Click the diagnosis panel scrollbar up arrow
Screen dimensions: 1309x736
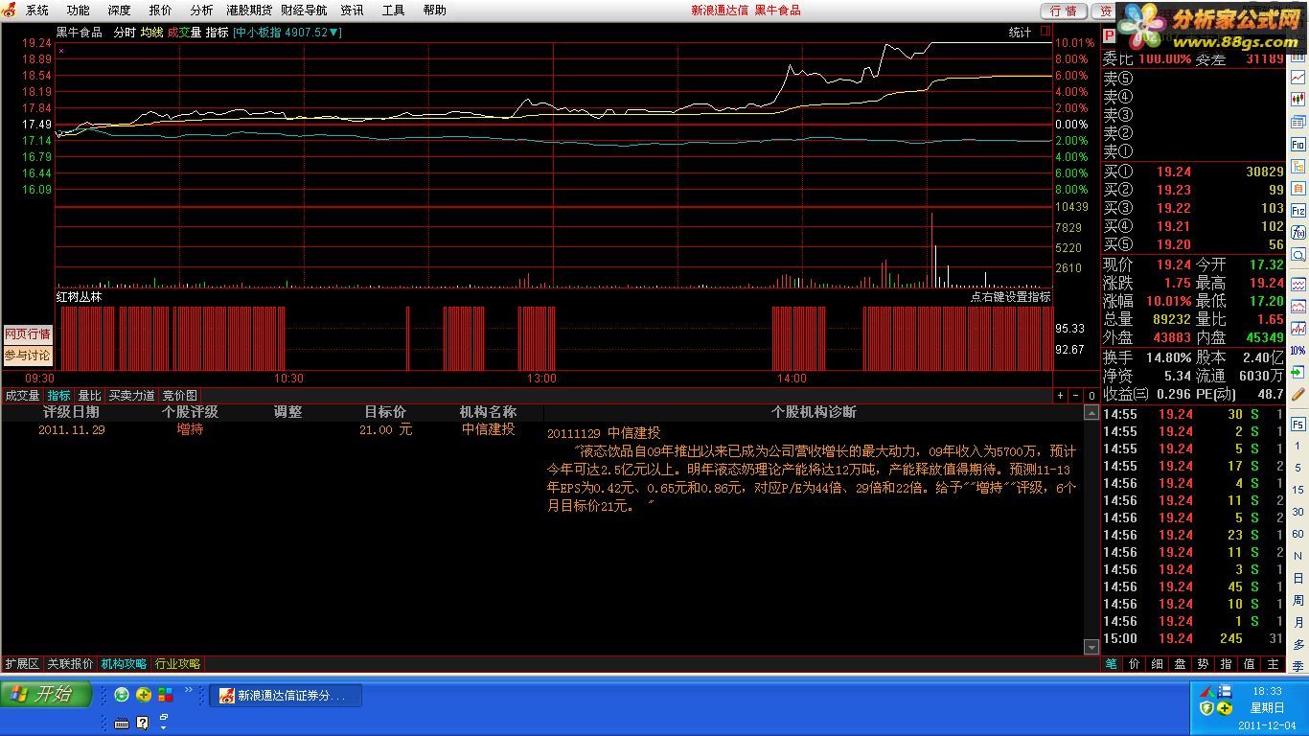click(x=1091, y=413)
